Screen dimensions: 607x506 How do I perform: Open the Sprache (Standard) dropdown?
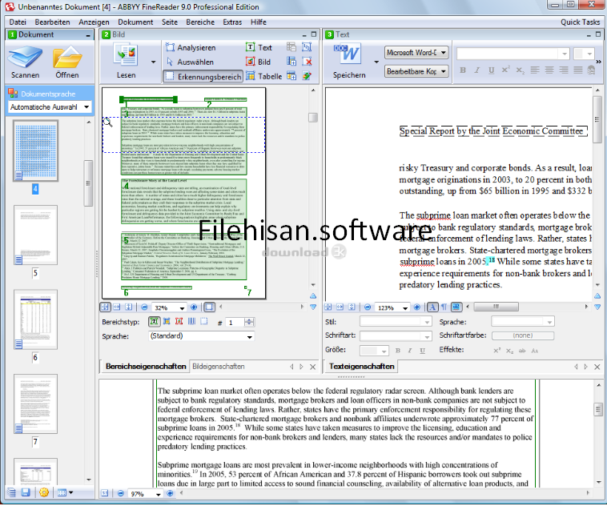(201, 336)
